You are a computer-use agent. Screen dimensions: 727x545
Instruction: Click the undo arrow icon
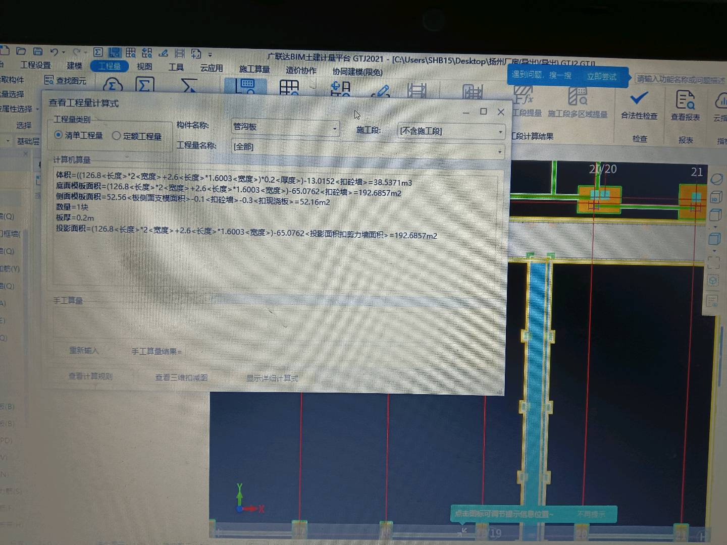click(x=54, y=51)
